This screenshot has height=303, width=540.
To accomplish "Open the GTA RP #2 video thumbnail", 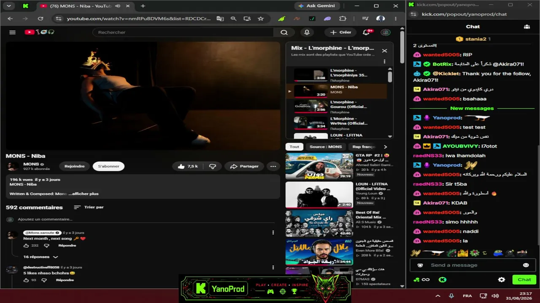I will pyautogui.click(x=319, y=166).
